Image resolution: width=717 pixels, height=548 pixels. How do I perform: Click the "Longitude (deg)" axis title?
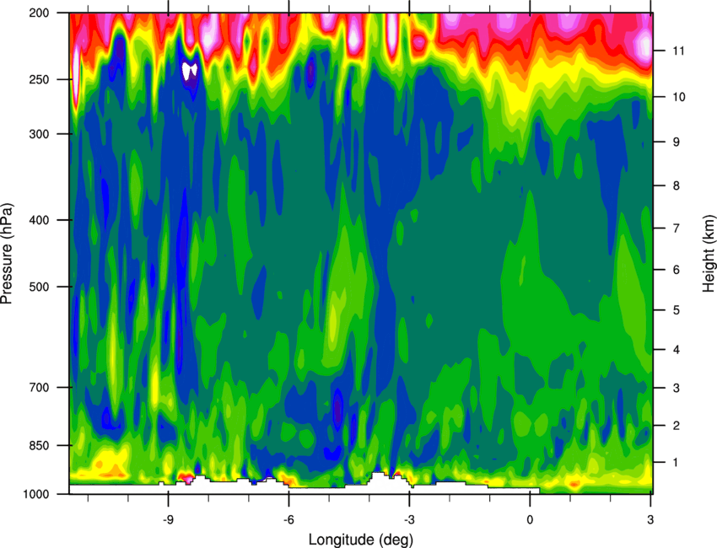click(361, 540)
